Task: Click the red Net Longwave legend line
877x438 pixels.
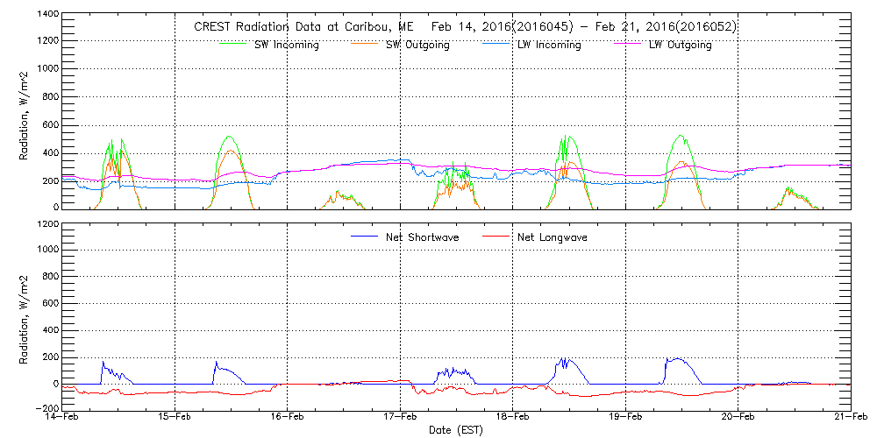Action: coord(491,237)
